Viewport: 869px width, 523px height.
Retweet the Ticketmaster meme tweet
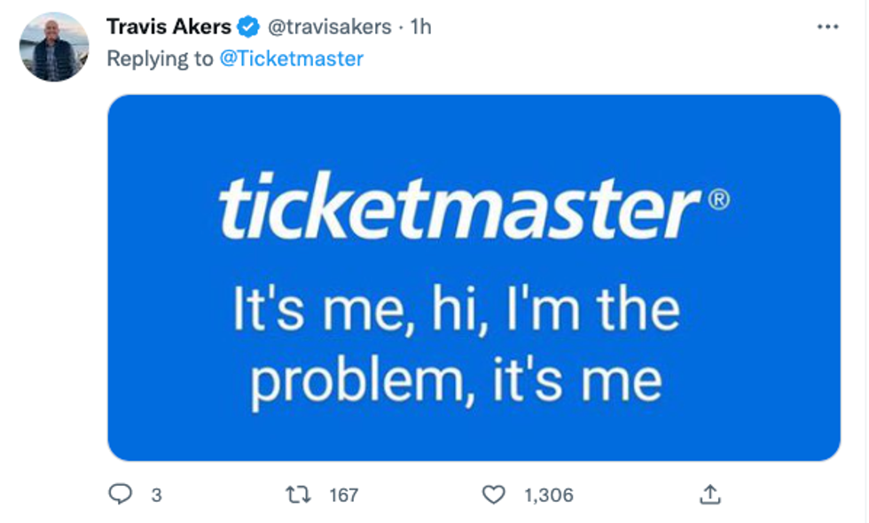(300, 495)
